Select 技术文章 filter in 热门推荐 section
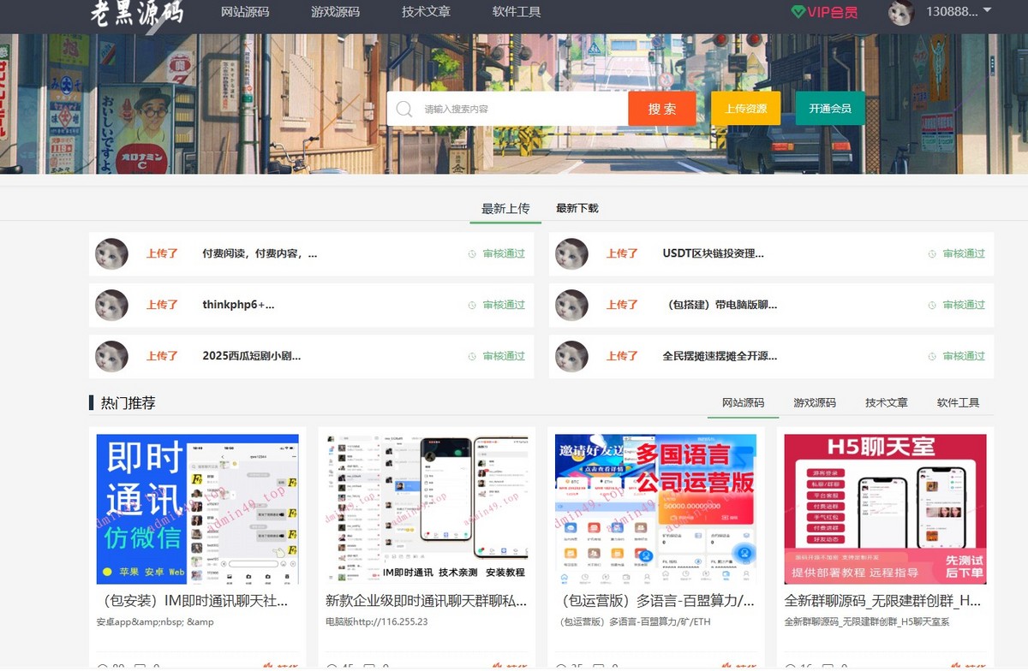 pos(886,402)
